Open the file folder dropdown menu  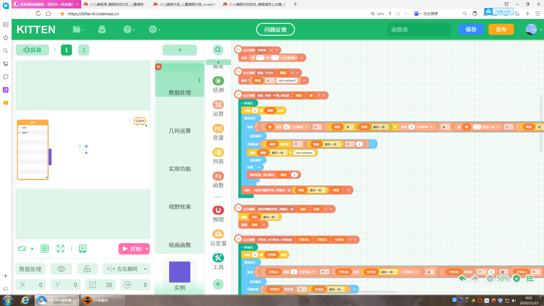click(x=78, y=29)
